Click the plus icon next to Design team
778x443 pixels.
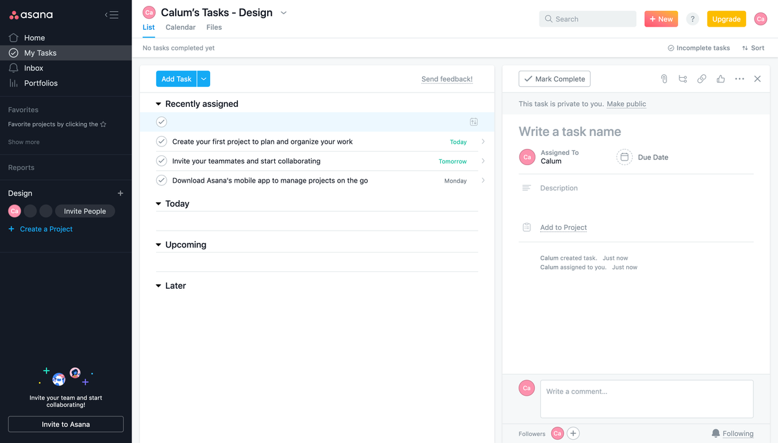tap(120, 193)
